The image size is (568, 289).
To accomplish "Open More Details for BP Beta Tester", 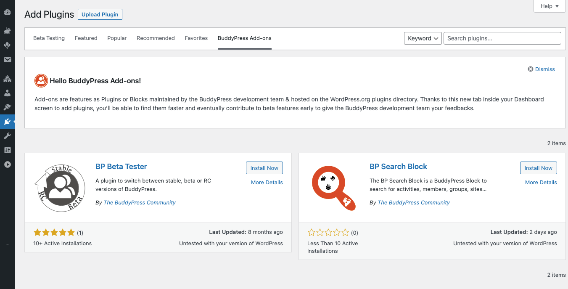I will coord(267,182).
